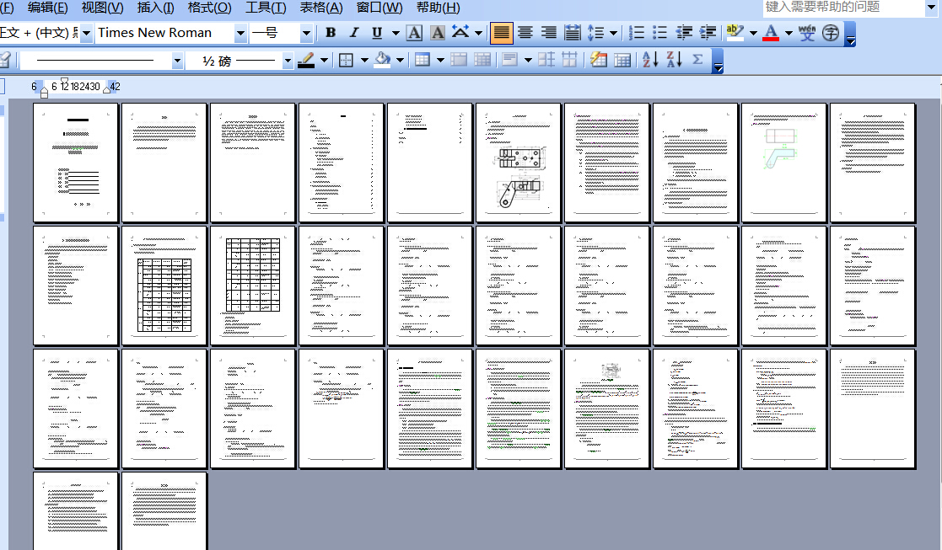Click phonetic guide wén icon
The image size is (942, 550).
pos(807,33)
